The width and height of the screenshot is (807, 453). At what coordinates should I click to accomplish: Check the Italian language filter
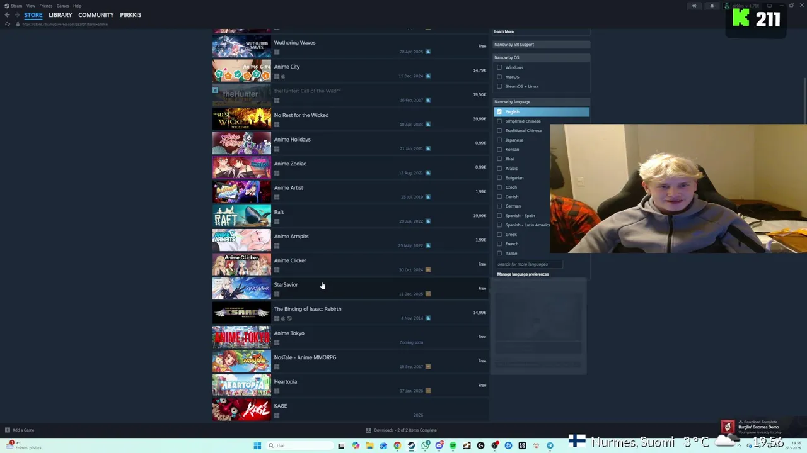pos(499,254)
